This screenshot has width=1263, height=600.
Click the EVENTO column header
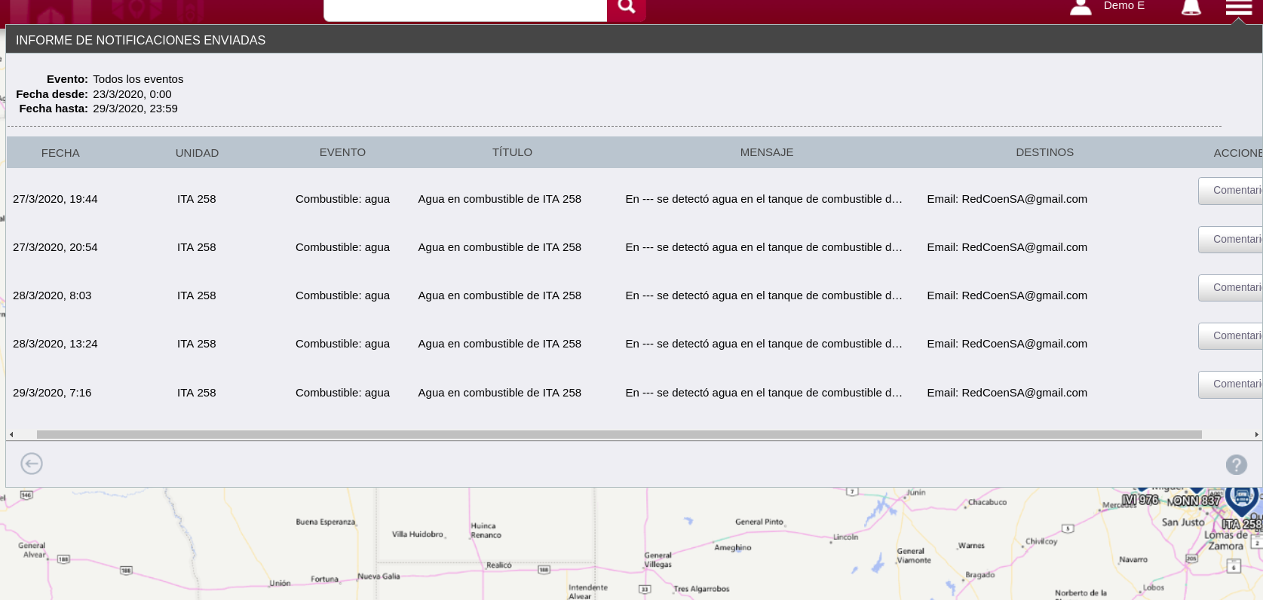pos(342,152)
